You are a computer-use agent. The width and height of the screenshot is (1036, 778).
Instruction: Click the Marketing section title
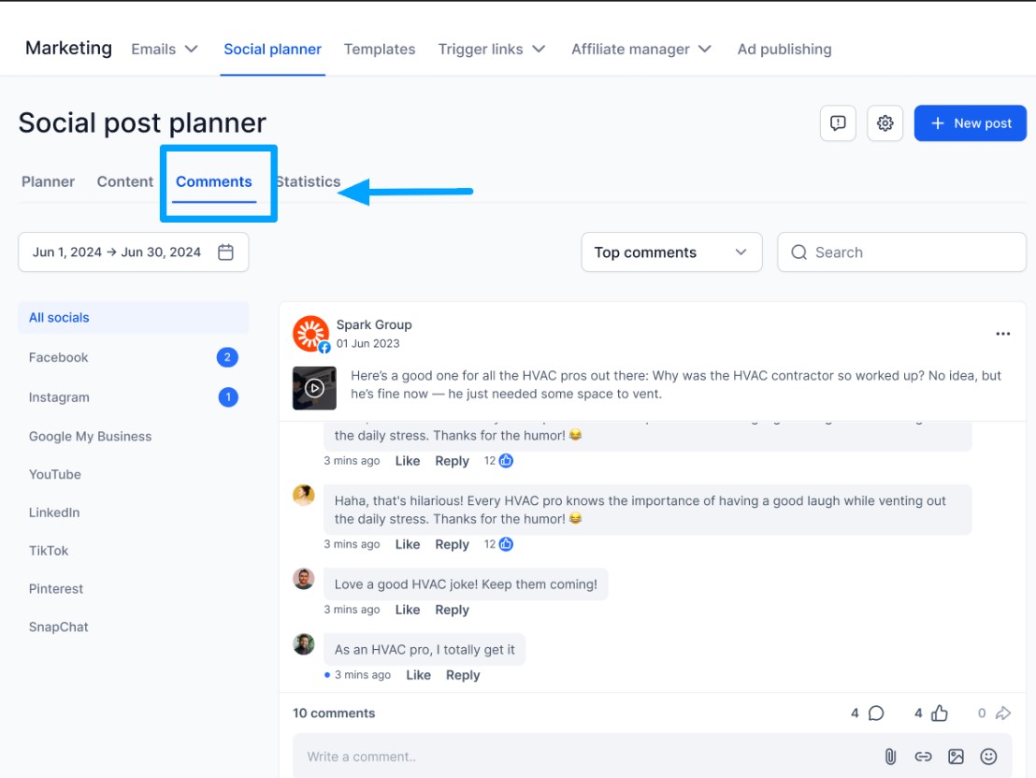[68, 49]
